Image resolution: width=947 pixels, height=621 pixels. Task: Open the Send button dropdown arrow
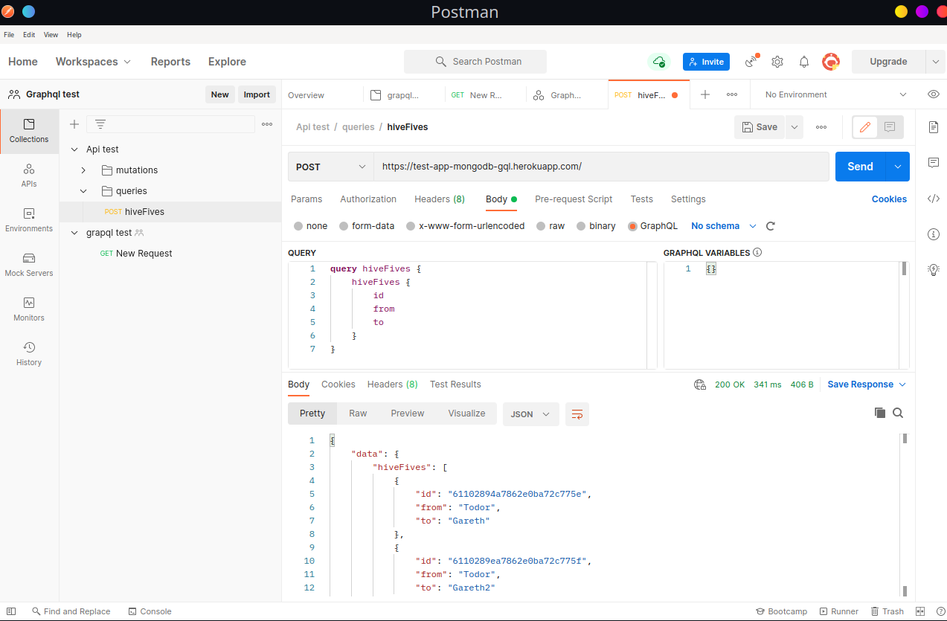click(x=898, y=167)
